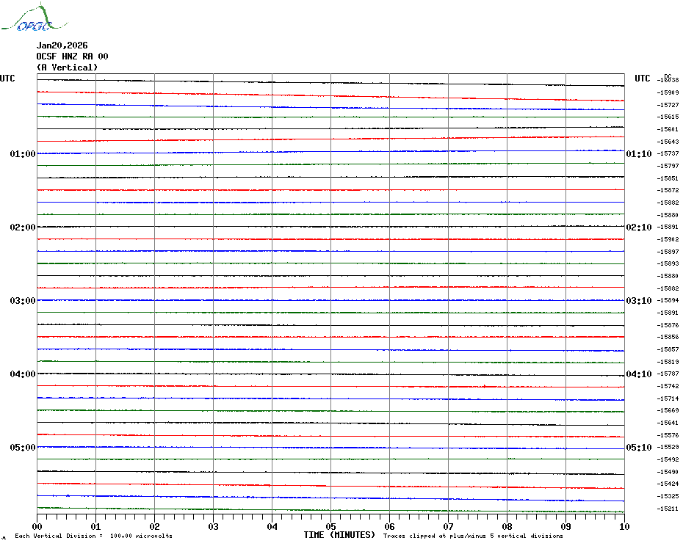Viewport: 683px width, 546px height.
Task: Click the DC offset value -15211
Action: coord(668,509)
